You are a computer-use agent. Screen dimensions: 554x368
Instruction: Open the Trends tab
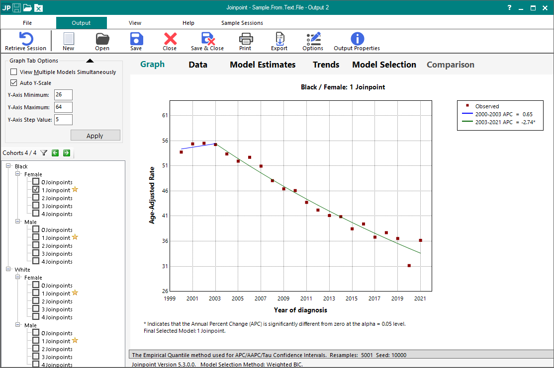[326, 65]
